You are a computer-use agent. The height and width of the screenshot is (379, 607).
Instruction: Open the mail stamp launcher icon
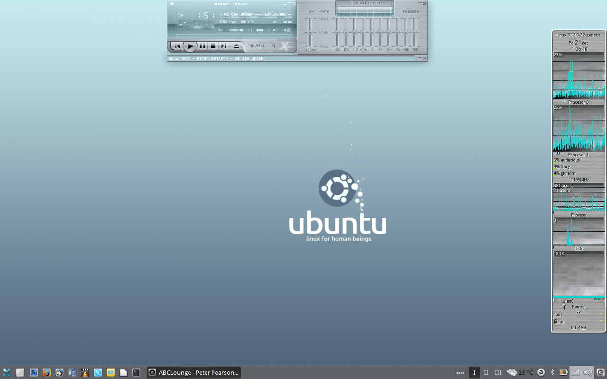point(59,372)
